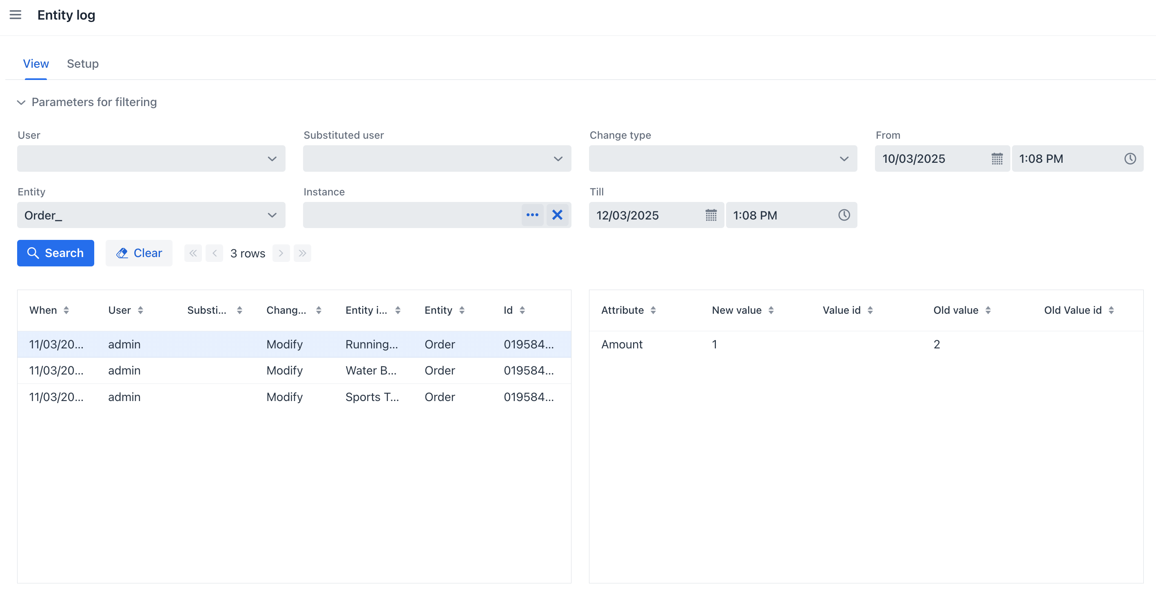Click the Search magnifier icon button

coord(33,253)
